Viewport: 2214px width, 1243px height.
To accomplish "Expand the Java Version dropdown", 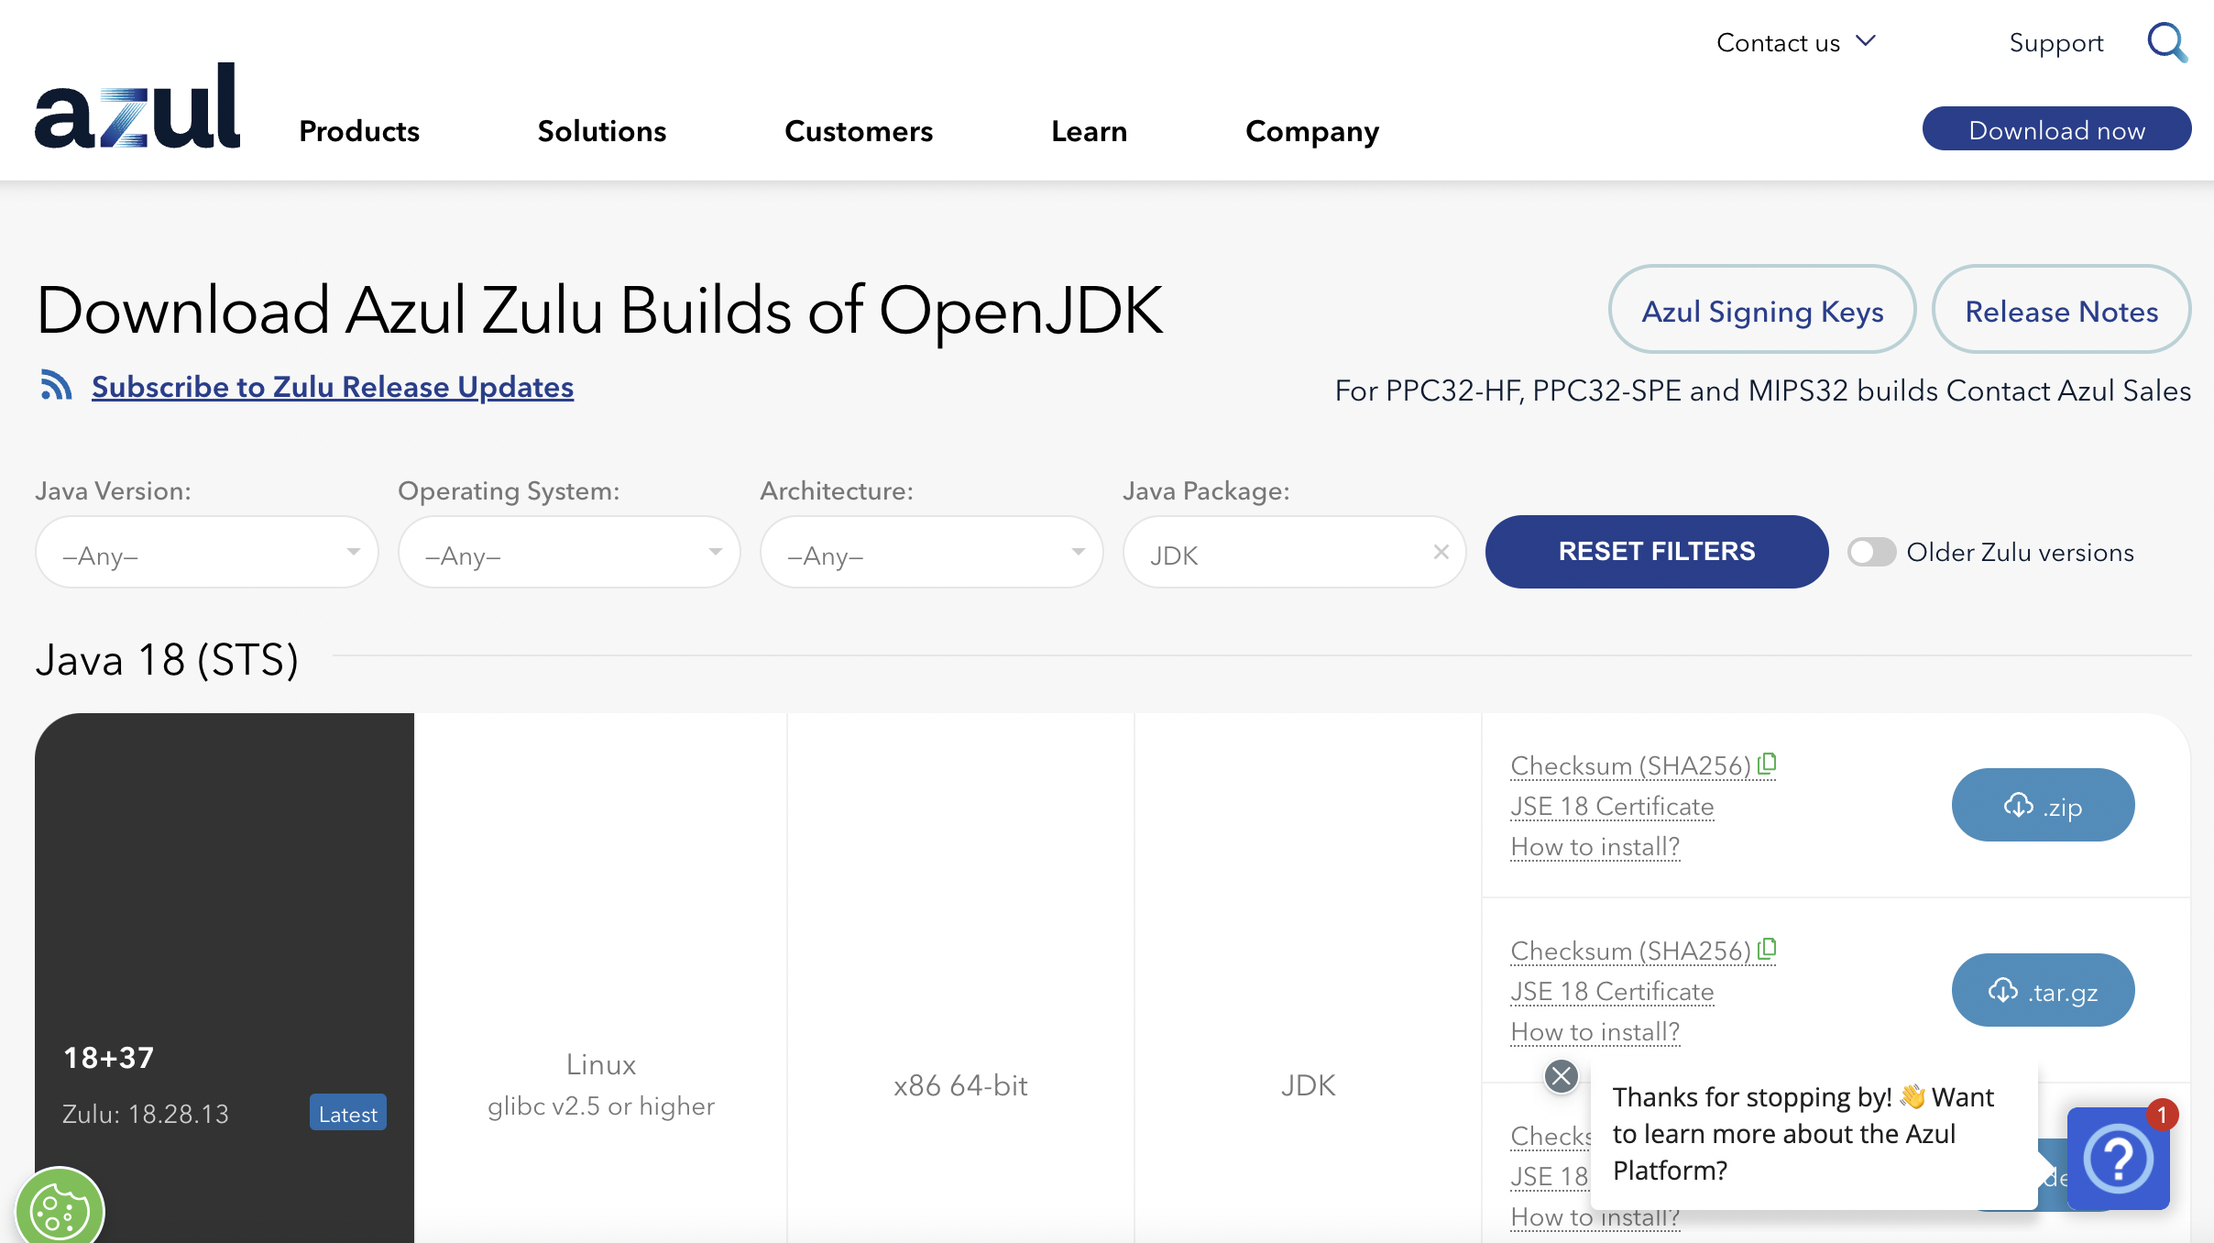I will 207,553.
